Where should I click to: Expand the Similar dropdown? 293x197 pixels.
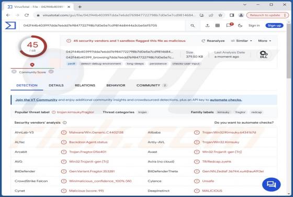click(241, 41)
